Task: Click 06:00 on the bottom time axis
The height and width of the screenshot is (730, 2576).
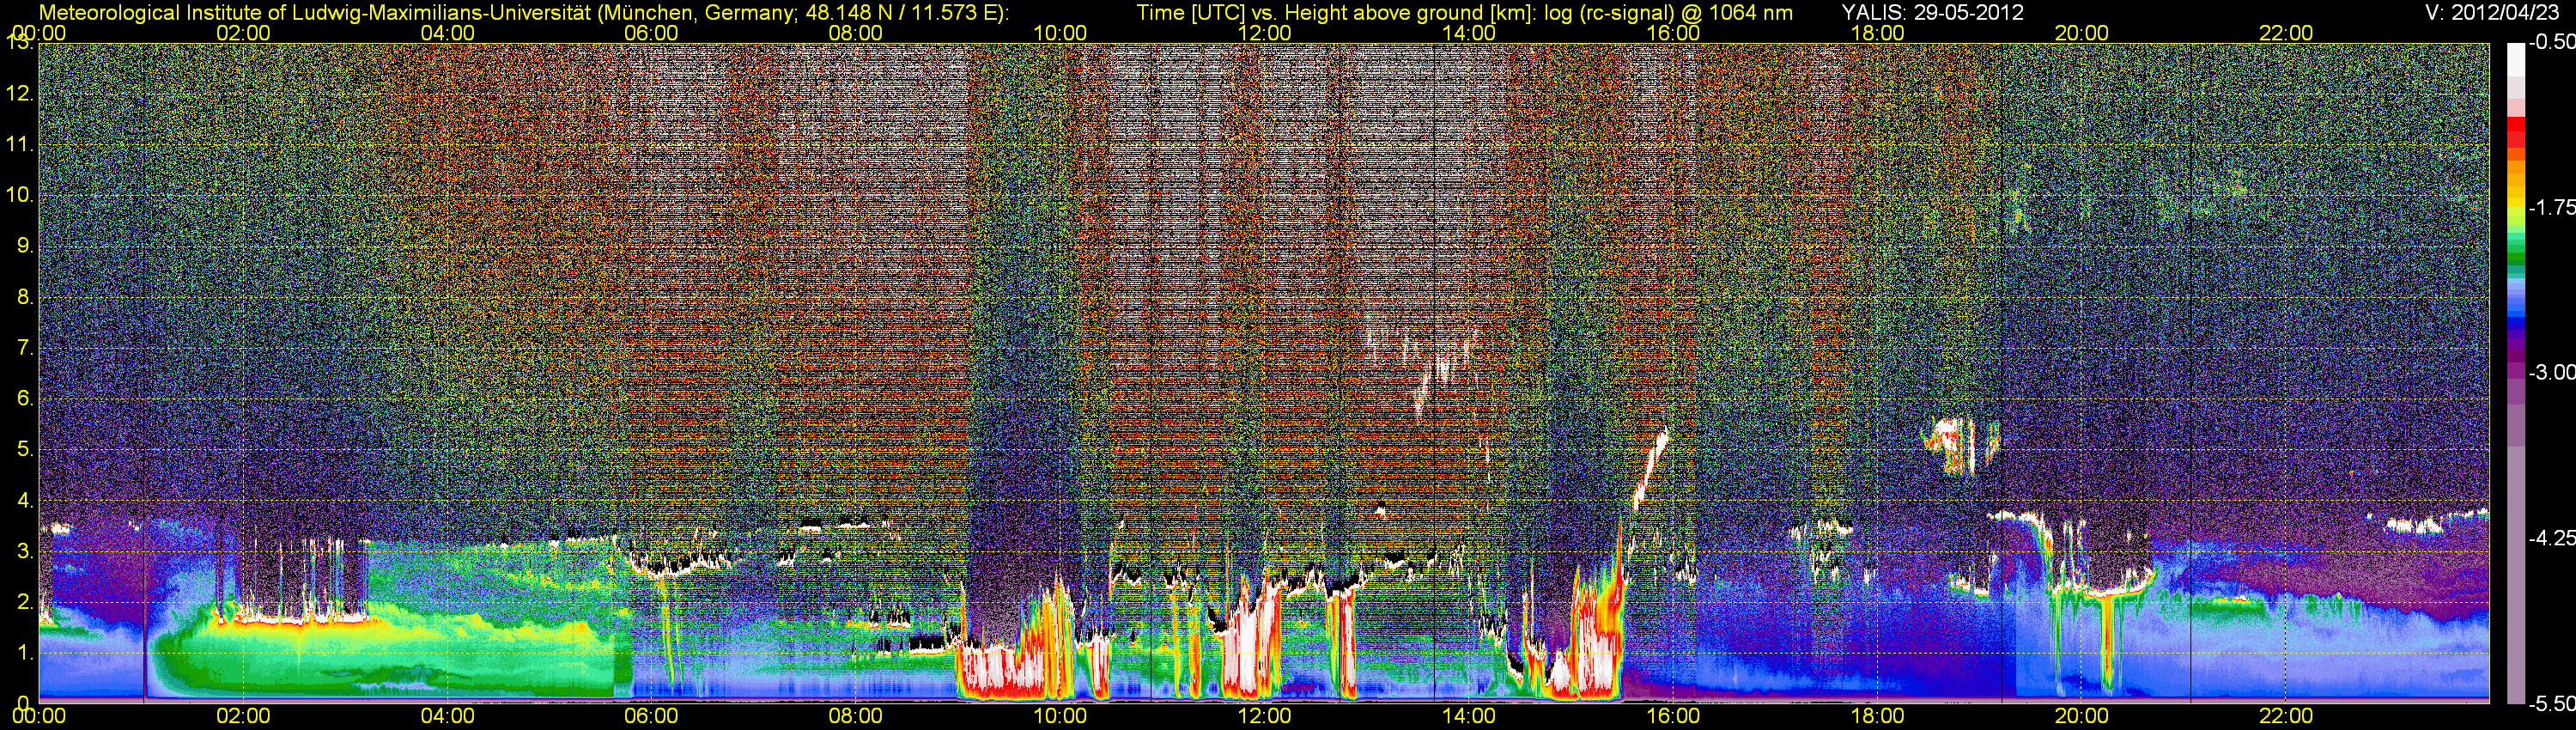Action: [651, 716]
